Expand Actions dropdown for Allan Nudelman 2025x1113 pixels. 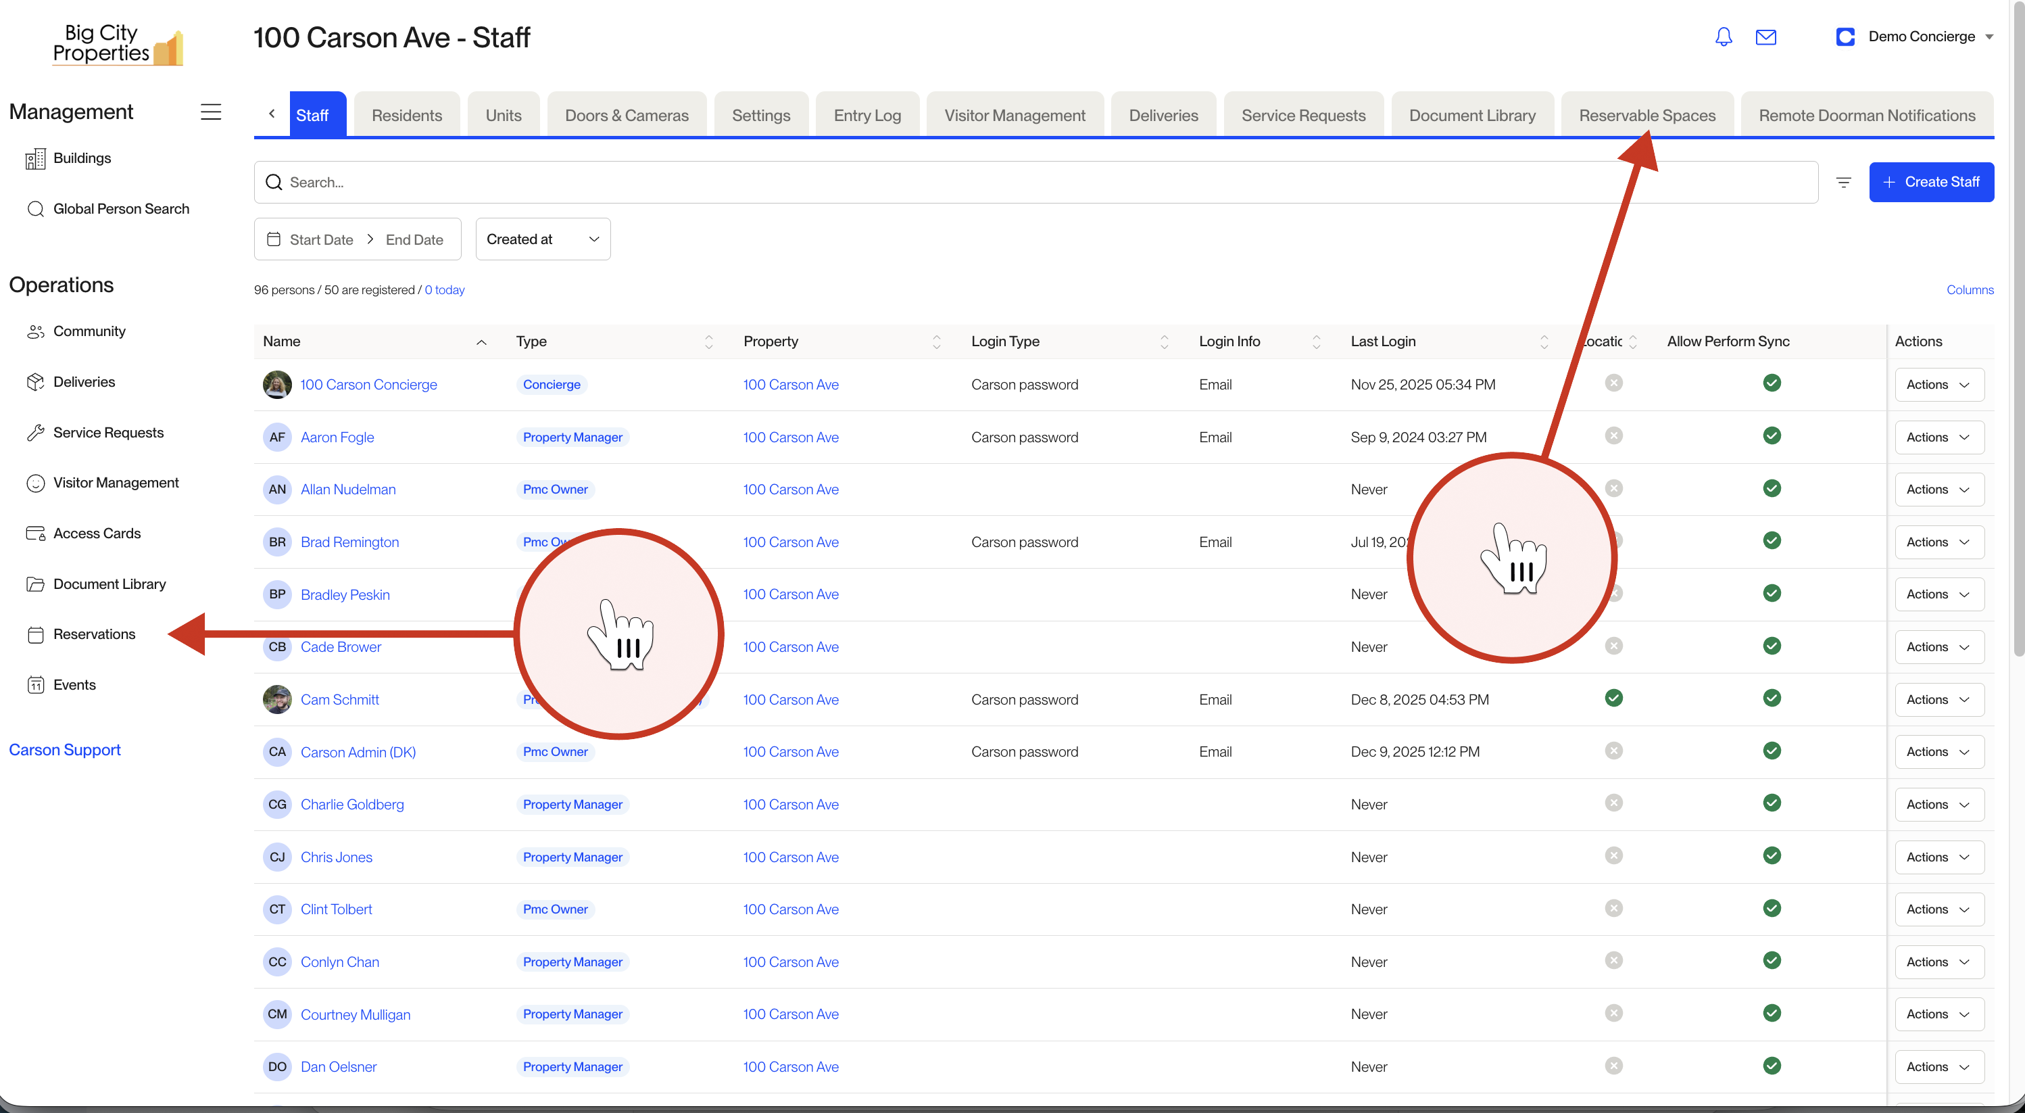[x=1938, y=490]
